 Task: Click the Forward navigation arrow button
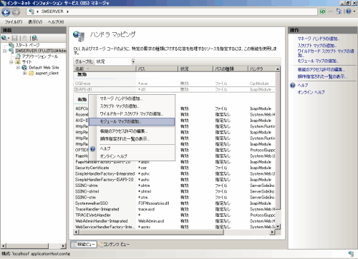pos(16,12)
